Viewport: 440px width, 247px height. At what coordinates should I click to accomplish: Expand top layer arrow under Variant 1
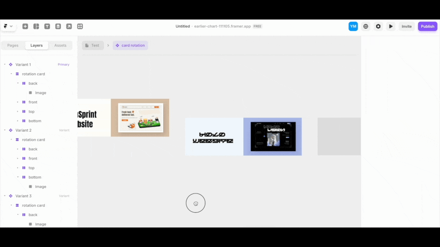[x=18, y=112]
